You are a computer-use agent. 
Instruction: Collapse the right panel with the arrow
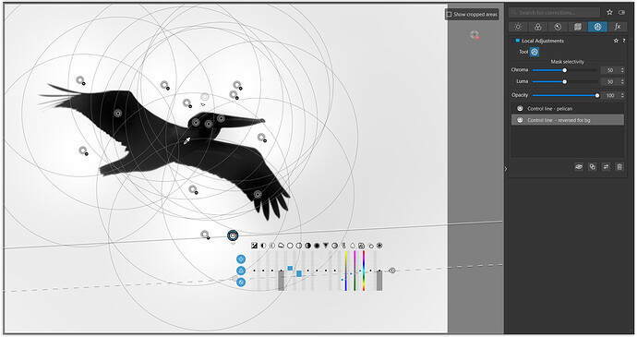506,169
